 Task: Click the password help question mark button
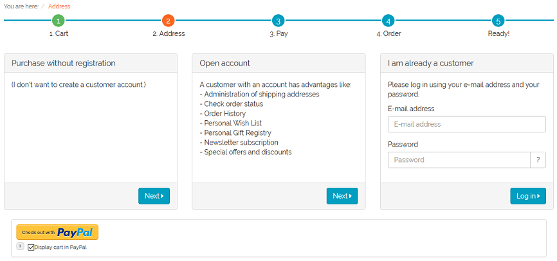click(x=538, y=160)
